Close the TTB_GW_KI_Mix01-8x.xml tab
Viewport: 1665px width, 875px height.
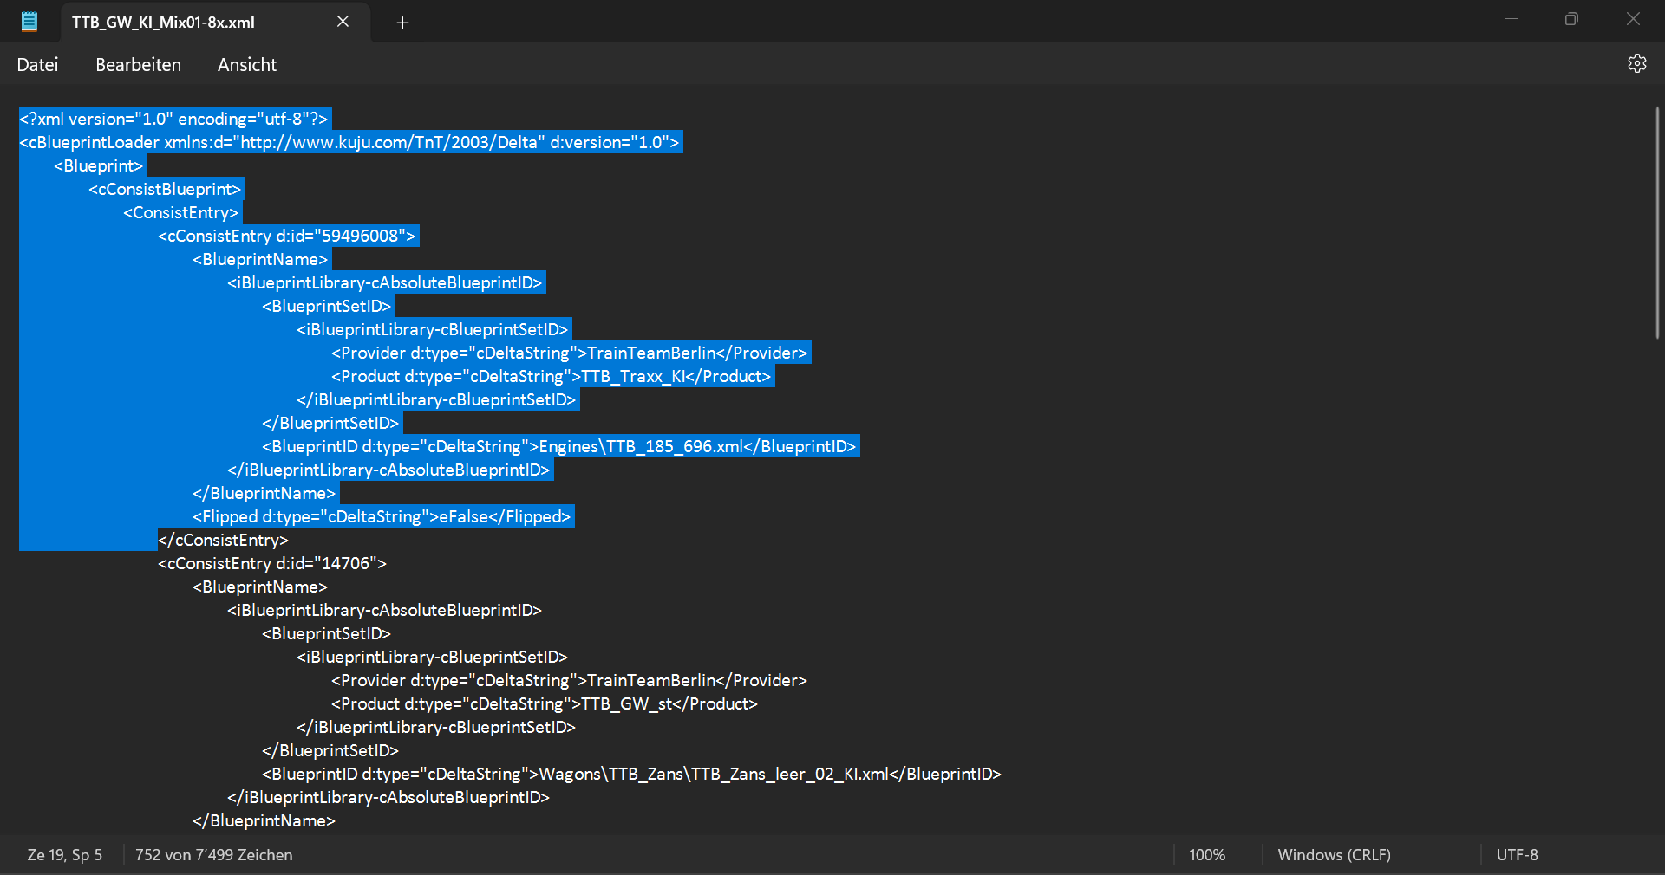(x=343, y=22)
